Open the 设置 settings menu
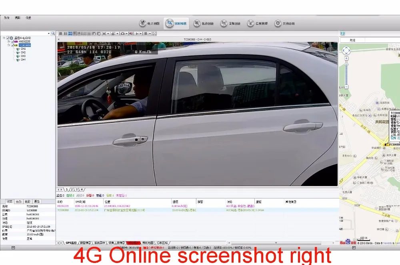The width and height of the screenshot is (400, 265). pos(28,18)
